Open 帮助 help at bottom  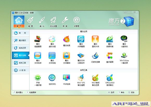click(x=121, y=92)
